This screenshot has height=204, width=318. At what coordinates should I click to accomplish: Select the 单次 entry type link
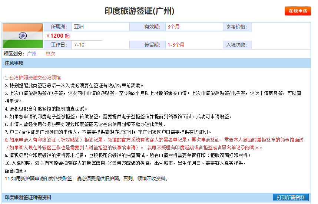pyautogui.click(x=50, y=54)
